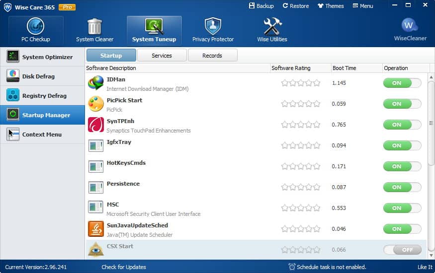The image size is (435, 273).
Task: Click the Persistence entry icon
Action: [96, 187]
